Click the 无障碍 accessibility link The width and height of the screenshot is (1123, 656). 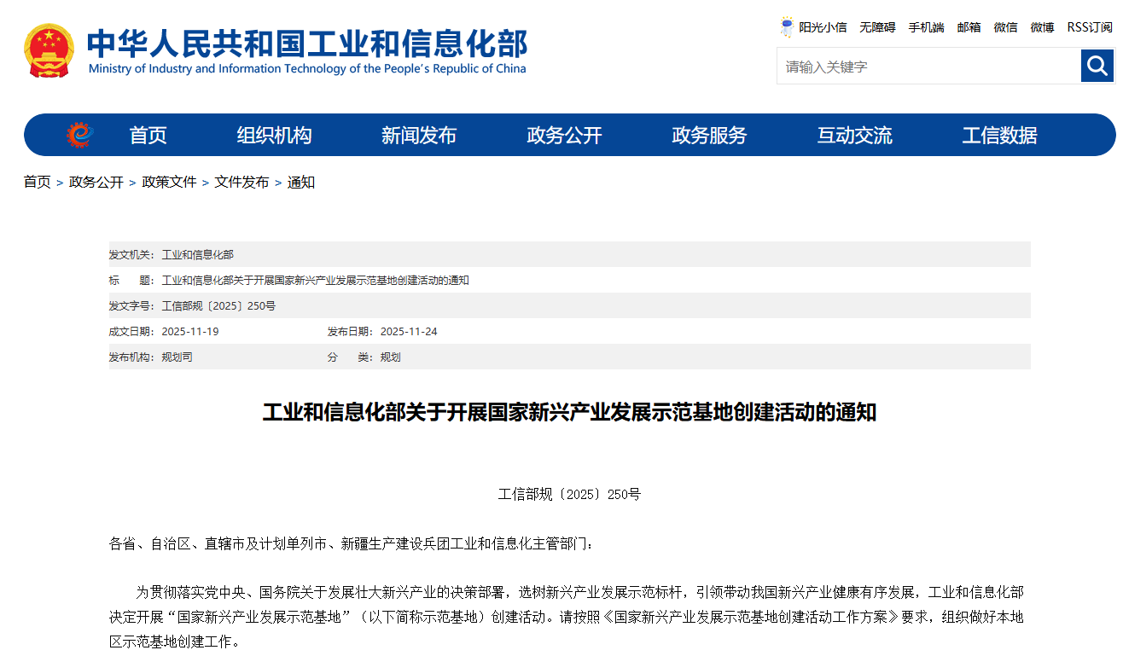tap(877, 27)
